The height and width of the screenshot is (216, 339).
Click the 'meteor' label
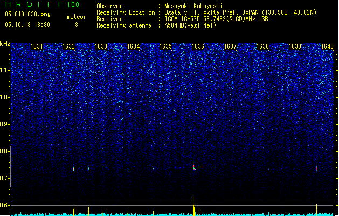click(x=77, y=17)
